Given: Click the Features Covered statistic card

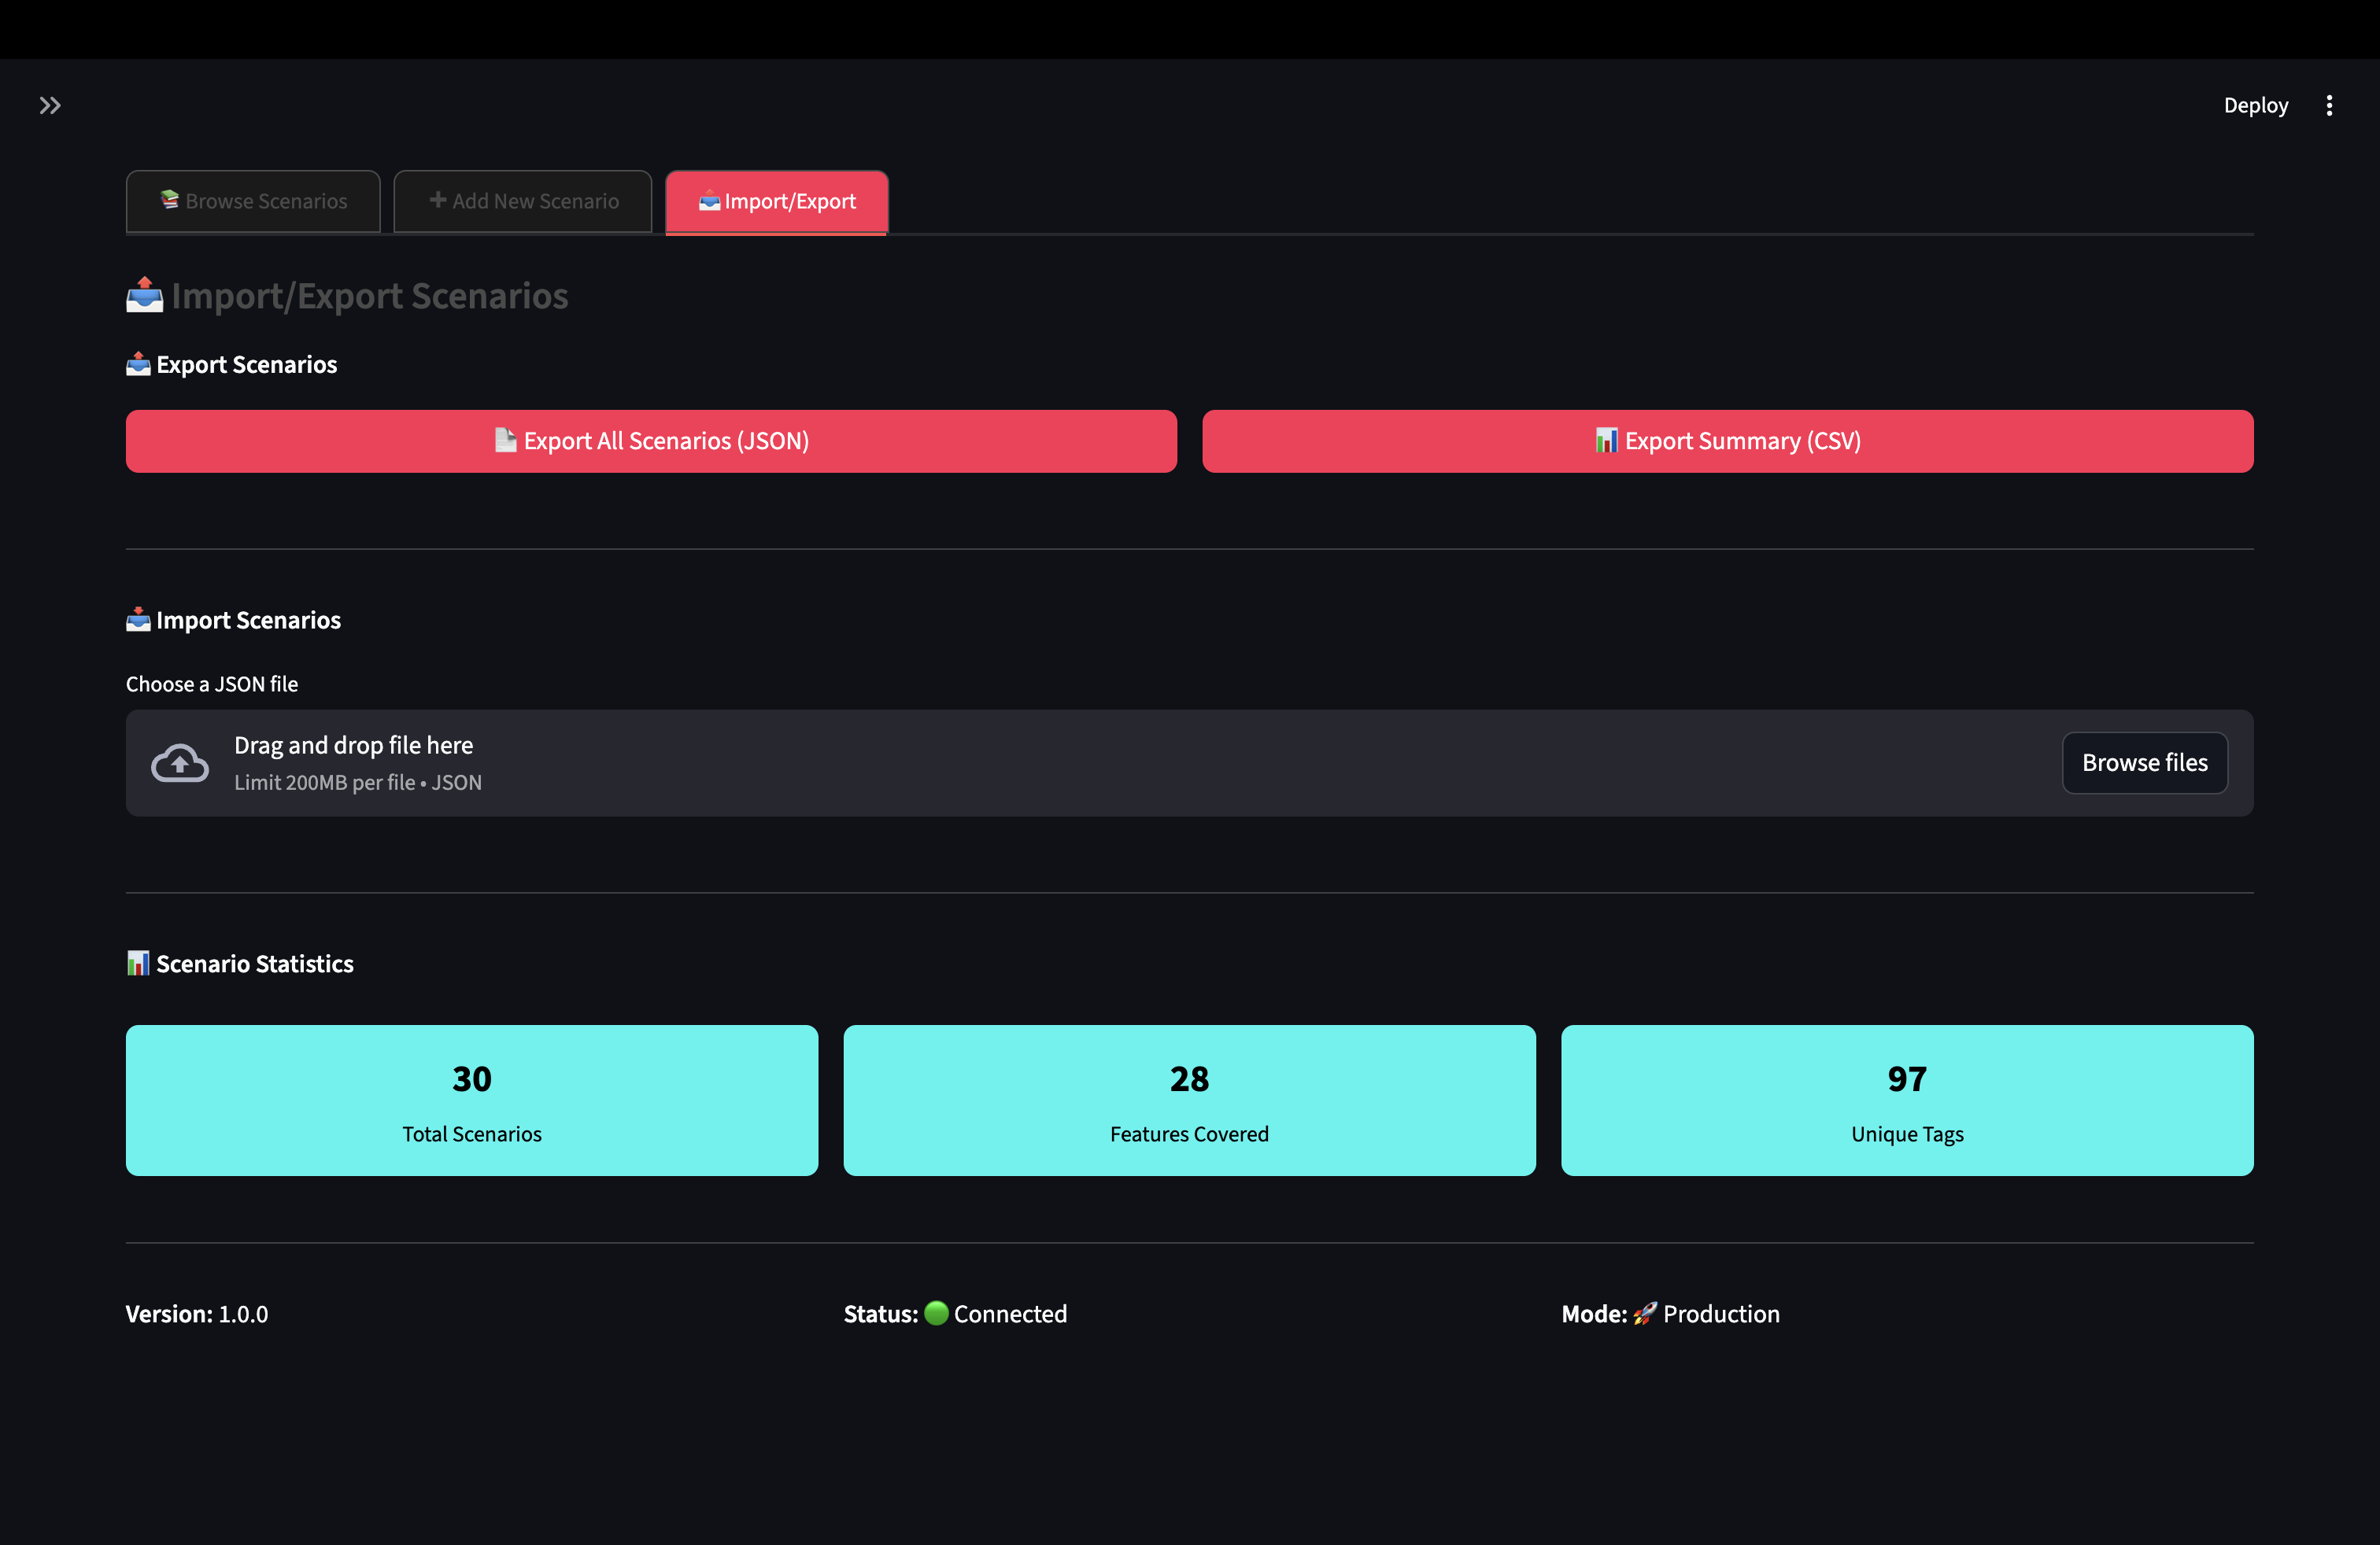Looking at the screenshot, I should coord(1189,1099).
